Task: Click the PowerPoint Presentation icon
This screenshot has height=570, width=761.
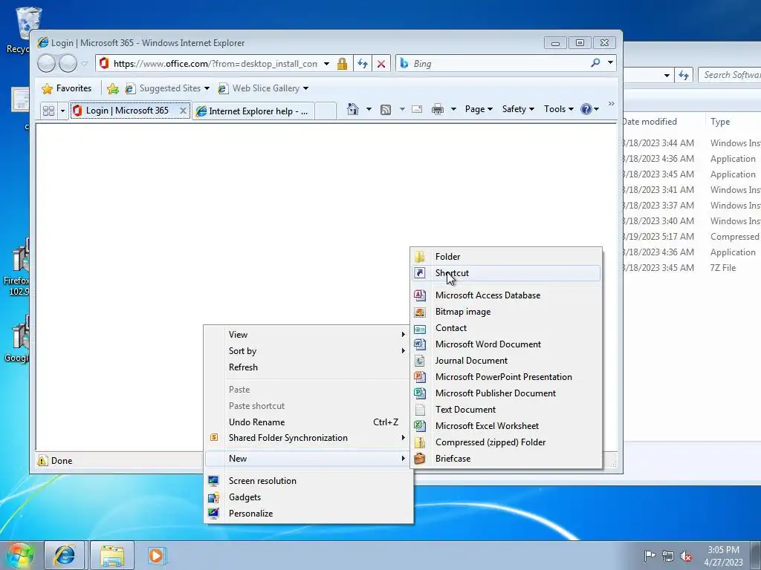Action: point(420,377)
